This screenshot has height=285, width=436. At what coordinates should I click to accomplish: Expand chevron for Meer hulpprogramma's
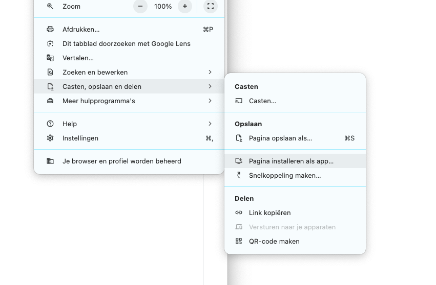point(210,101)
